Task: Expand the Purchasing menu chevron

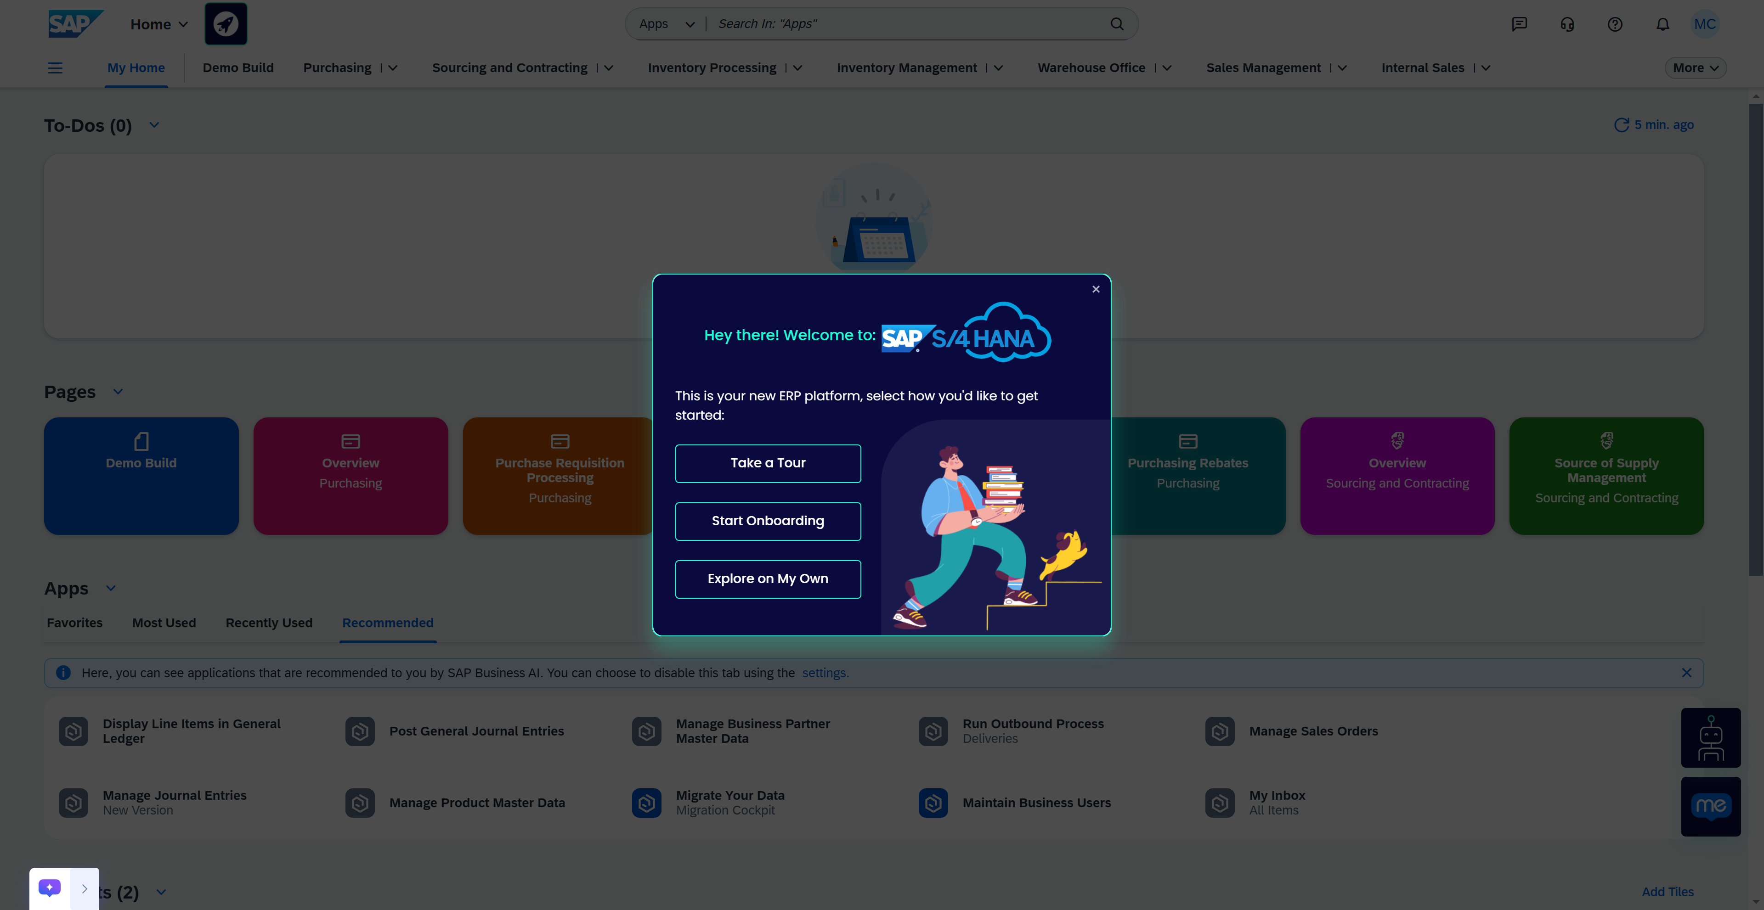Action: click(393, 68)
